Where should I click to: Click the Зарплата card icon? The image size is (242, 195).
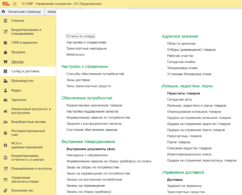[5, 100]
